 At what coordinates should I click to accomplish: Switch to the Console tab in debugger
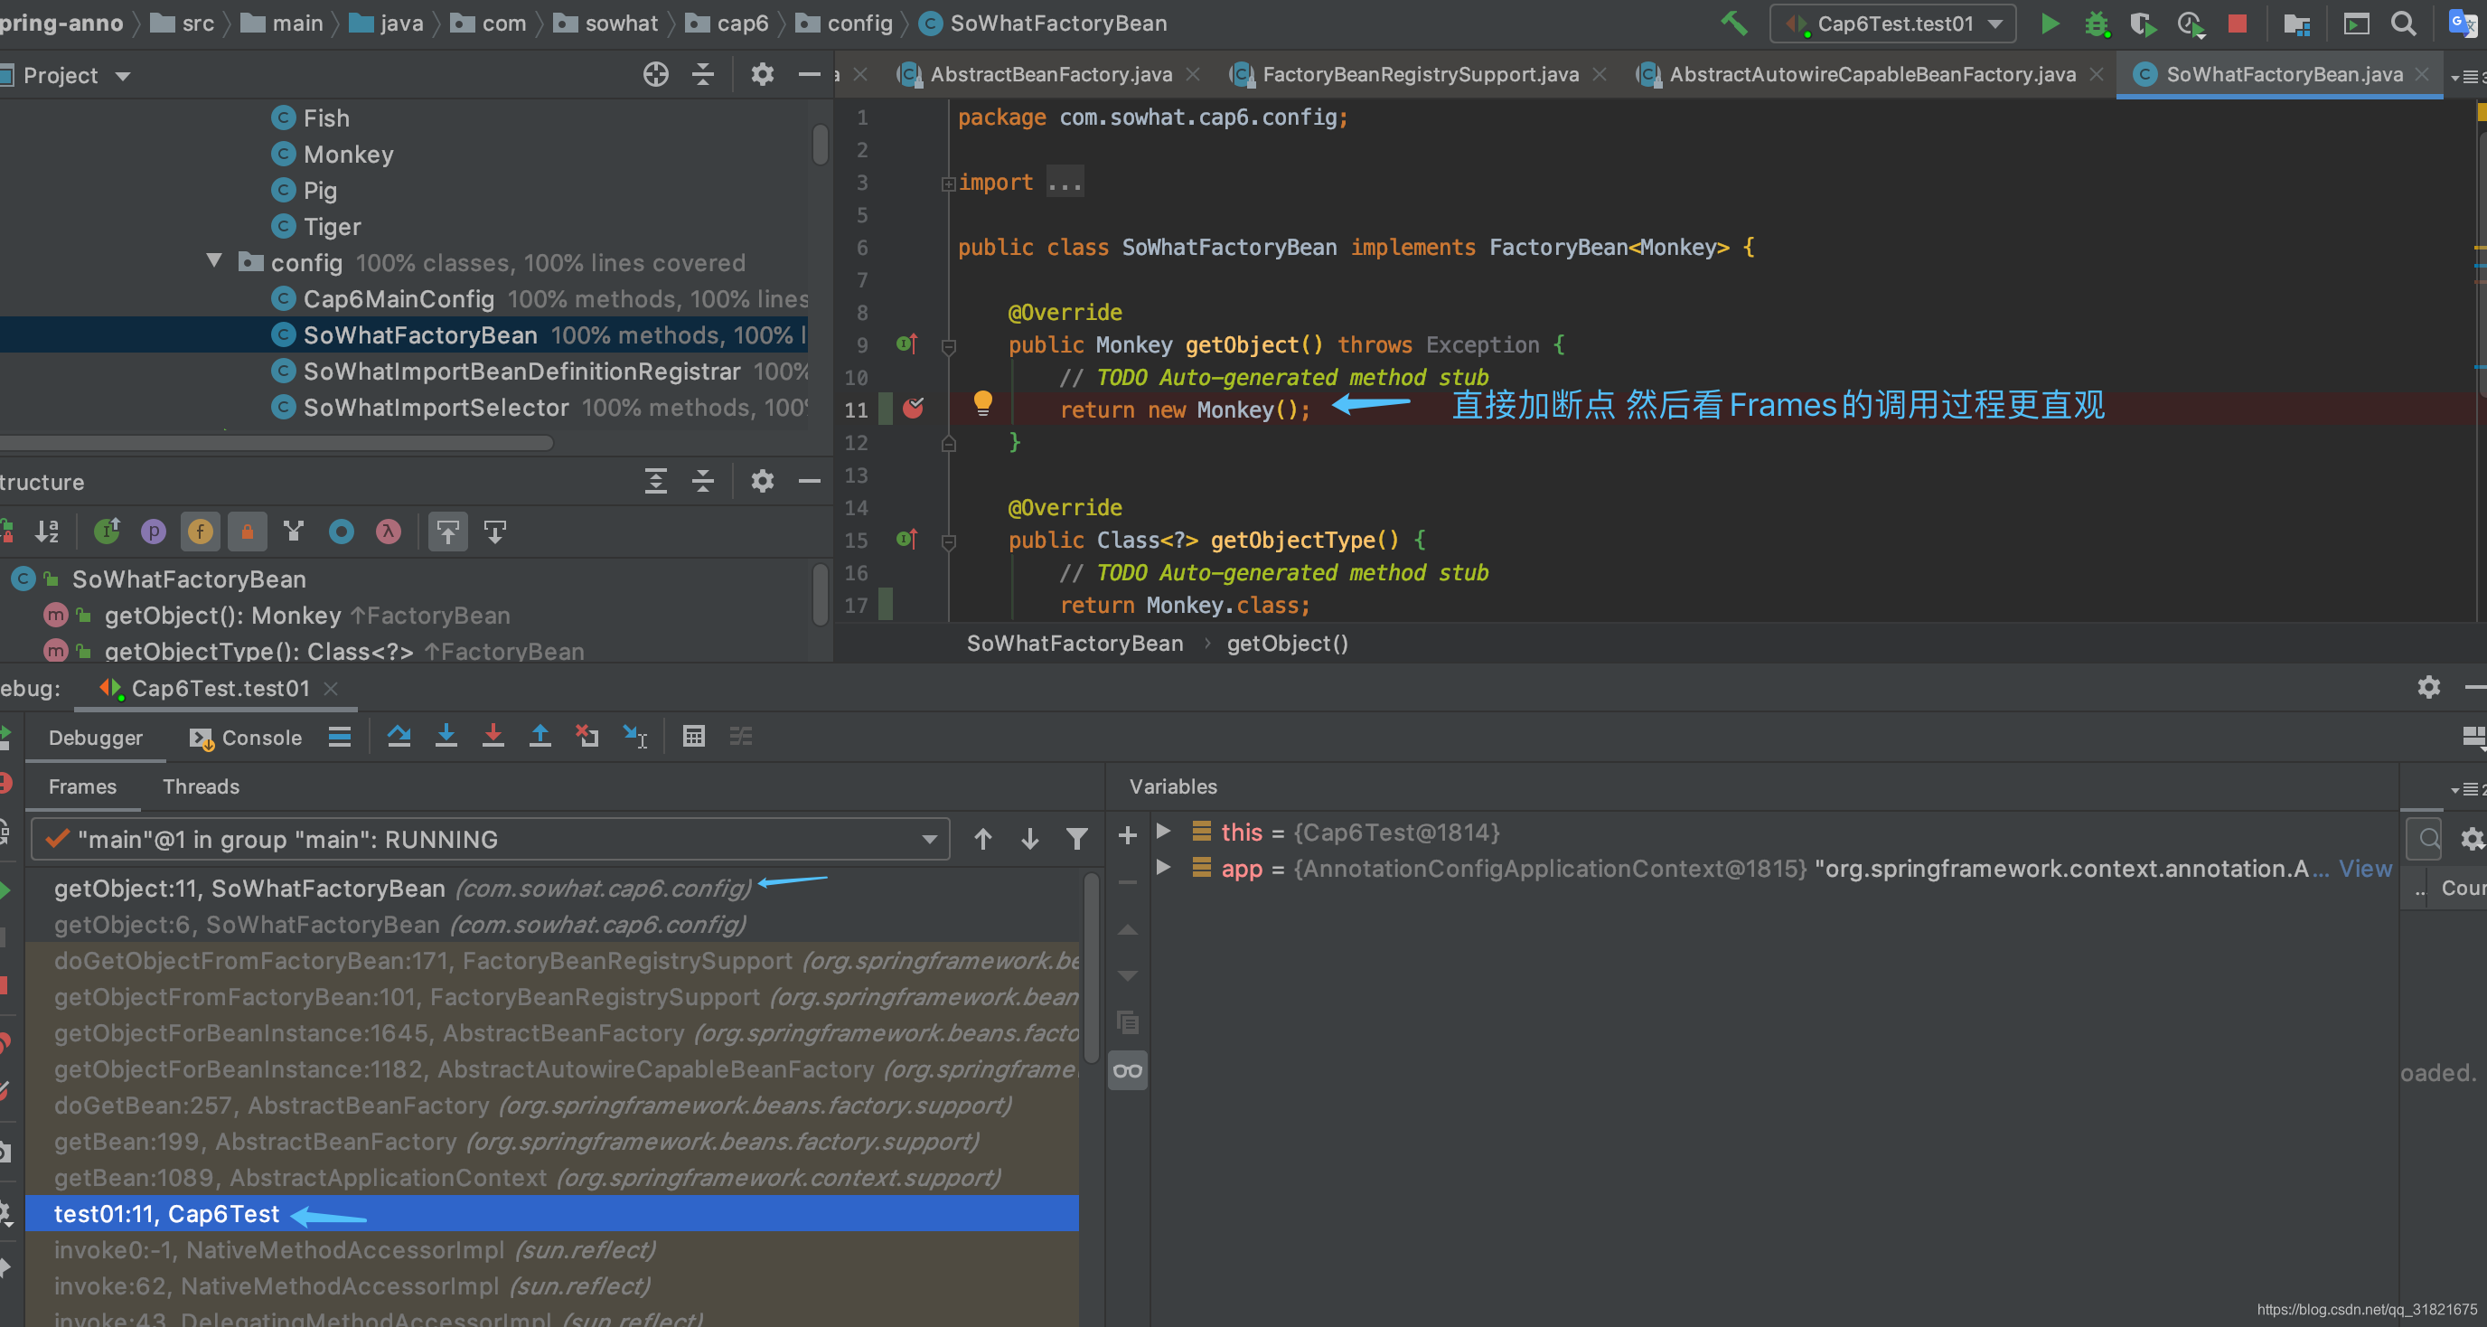(245, 737)
